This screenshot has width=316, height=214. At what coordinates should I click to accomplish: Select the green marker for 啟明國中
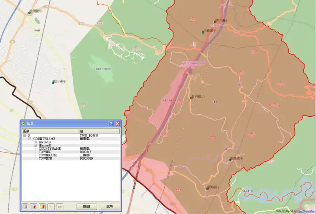[29, 13]
